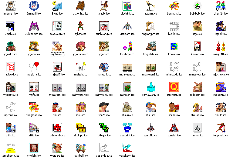Click the djboy.ico file name

80,34
